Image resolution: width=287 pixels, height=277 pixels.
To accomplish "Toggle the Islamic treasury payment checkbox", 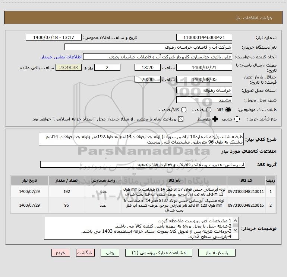I will 181,119.
